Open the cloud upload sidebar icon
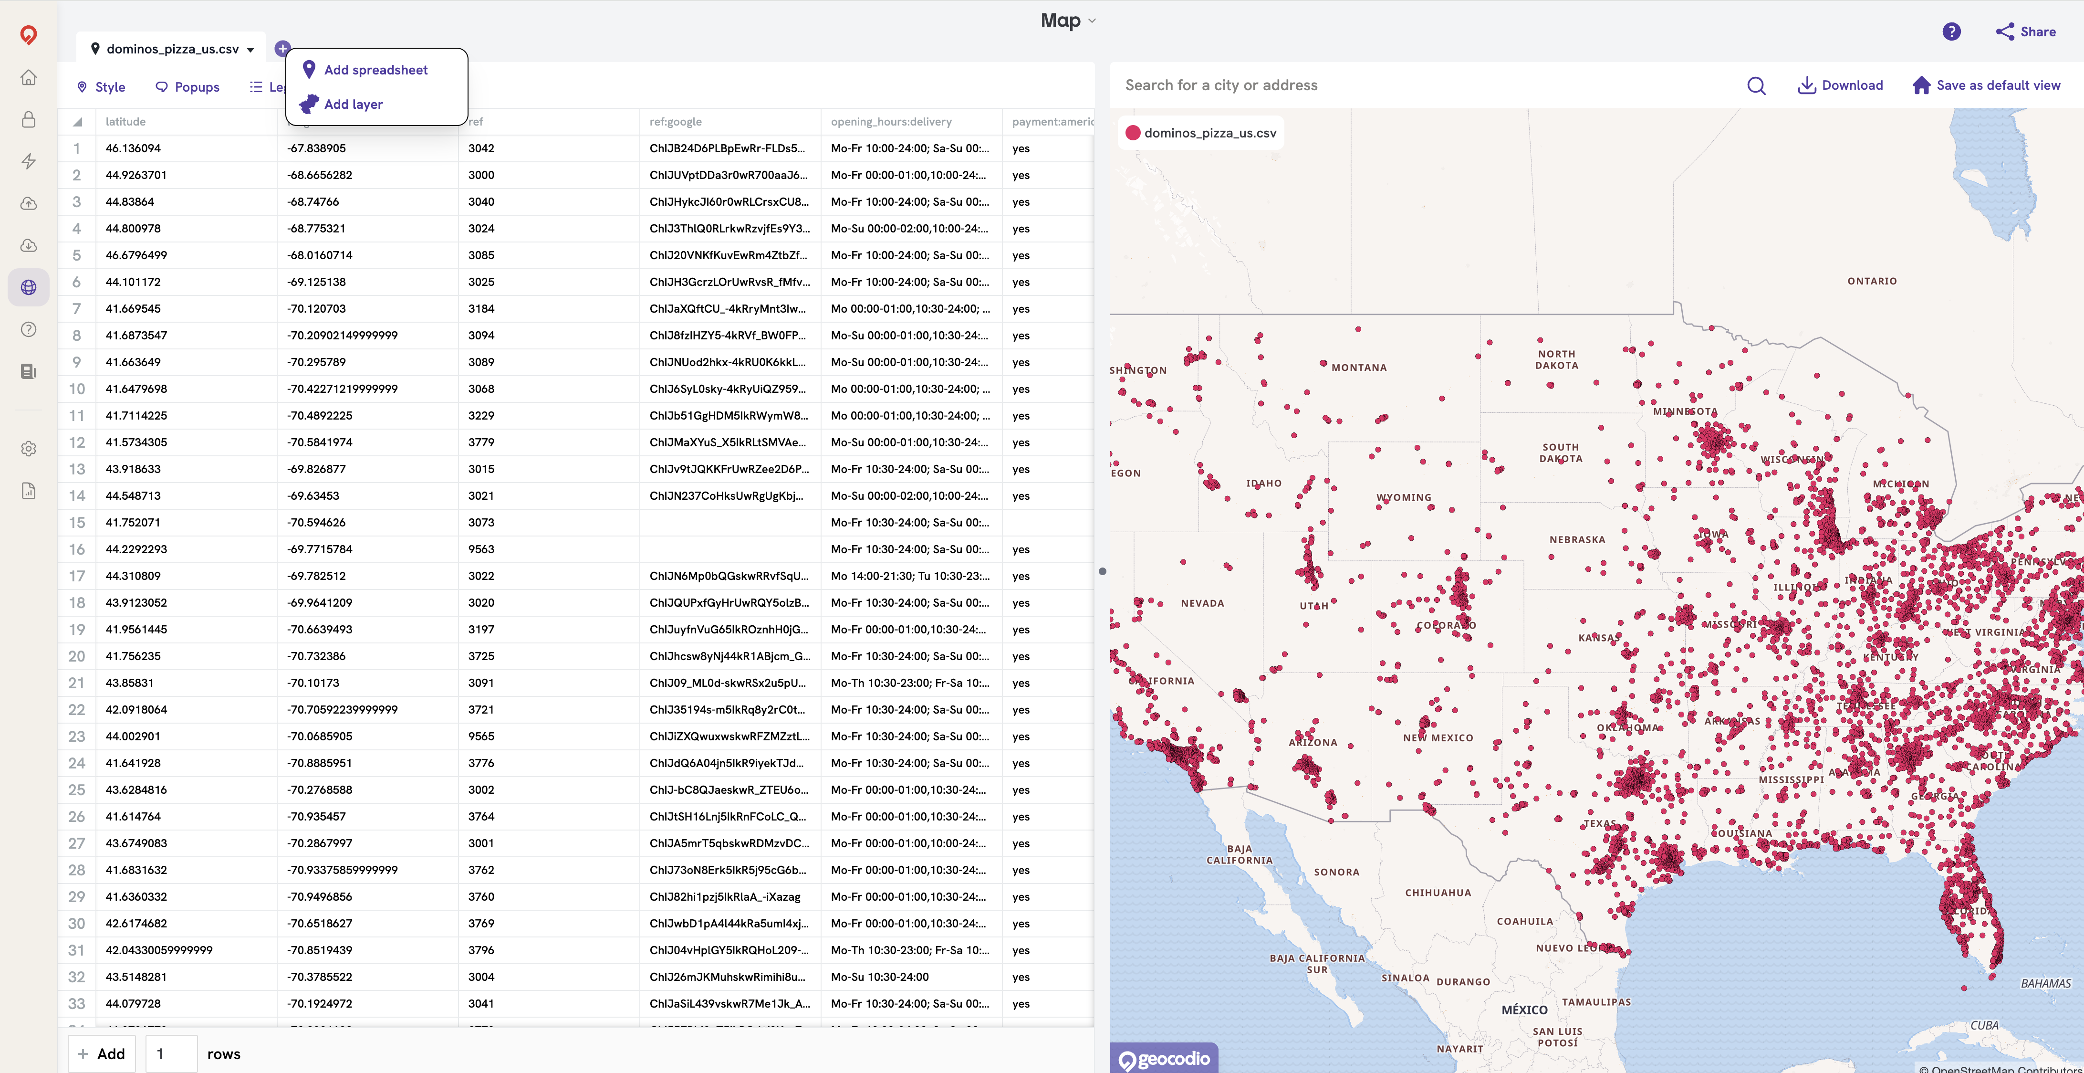The height and width of the screenshot is (1073, 2084). click(28, 204)
